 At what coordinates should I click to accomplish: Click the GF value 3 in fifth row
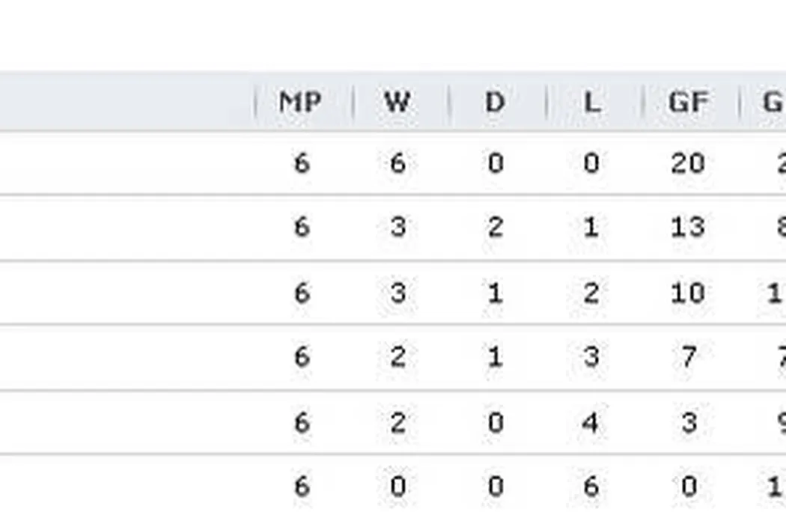687,422
